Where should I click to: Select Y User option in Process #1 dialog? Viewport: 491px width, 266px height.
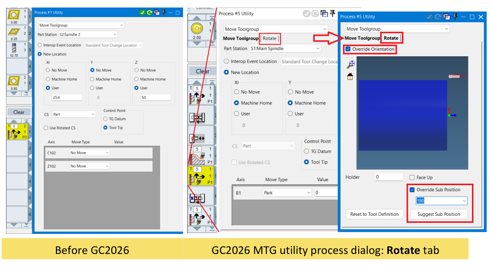click(x=92, y=88)
